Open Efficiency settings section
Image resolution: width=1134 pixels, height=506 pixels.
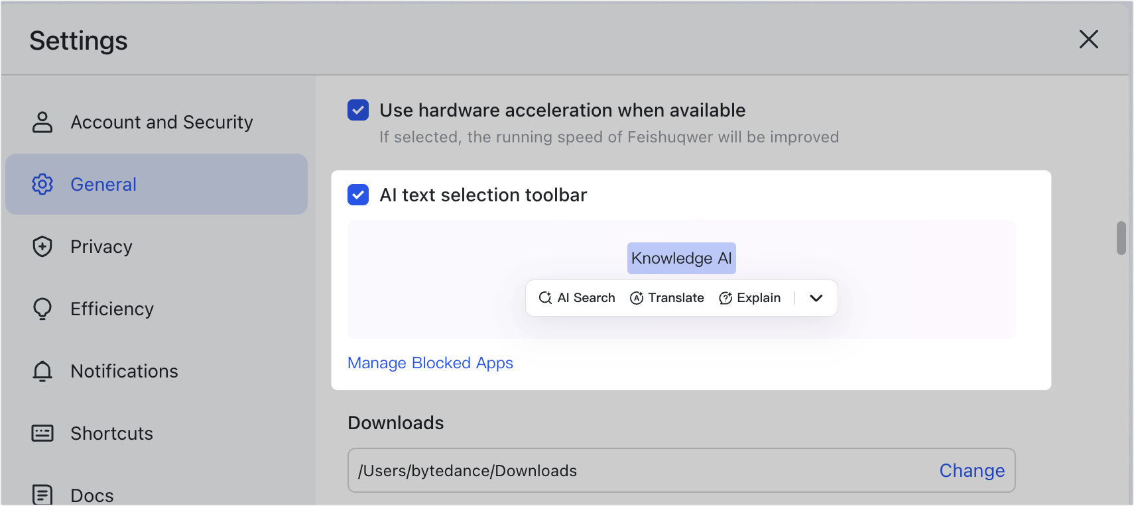coord(157,309)
